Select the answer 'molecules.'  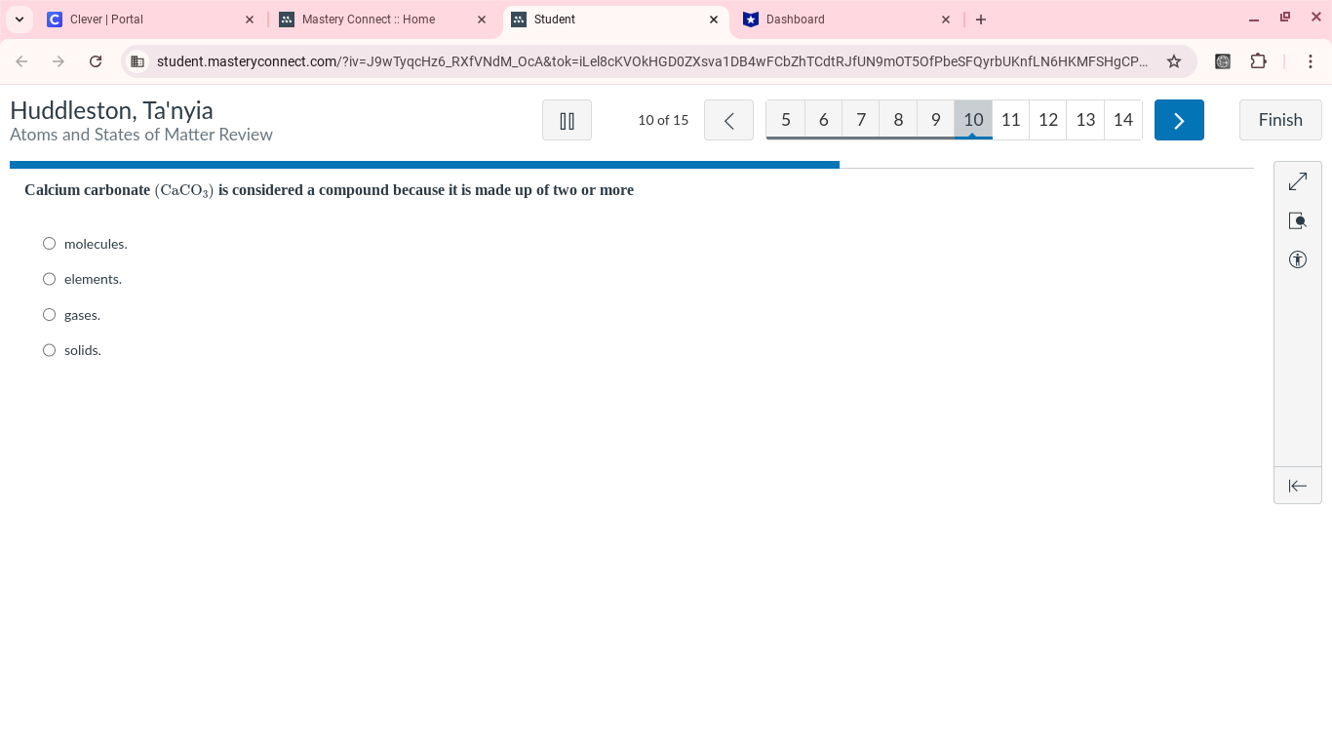pos(50,244)
